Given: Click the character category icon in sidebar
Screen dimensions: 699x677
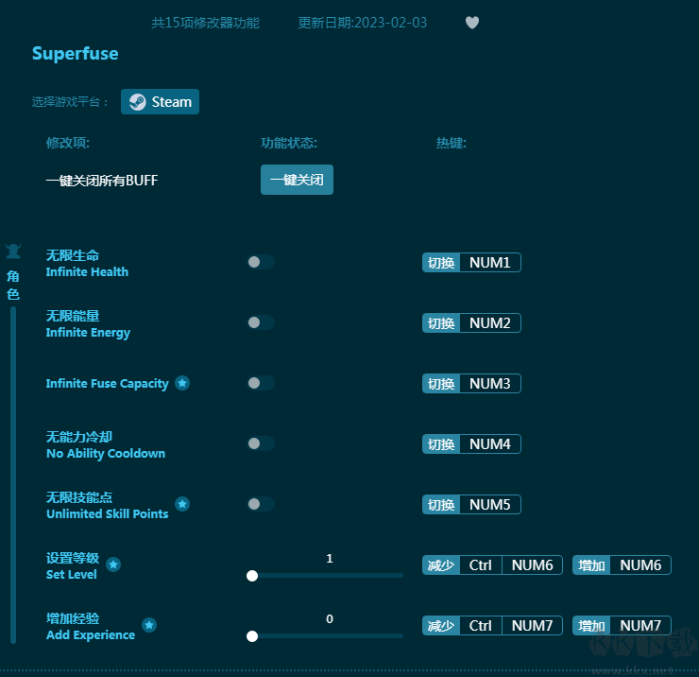Looking at the screenshot, I should 13,252.
